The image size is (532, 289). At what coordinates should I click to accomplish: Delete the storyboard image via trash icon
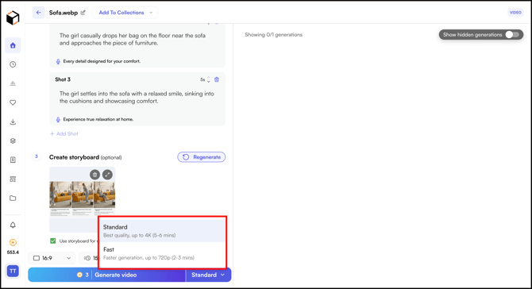point(95,175)
